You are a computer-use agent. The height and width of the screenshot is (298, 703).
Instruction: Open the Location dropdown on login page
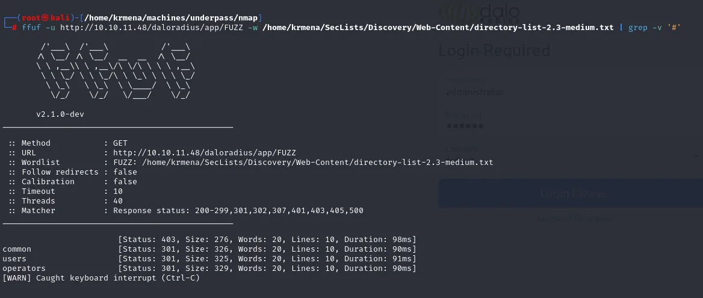tap(571, 155)
